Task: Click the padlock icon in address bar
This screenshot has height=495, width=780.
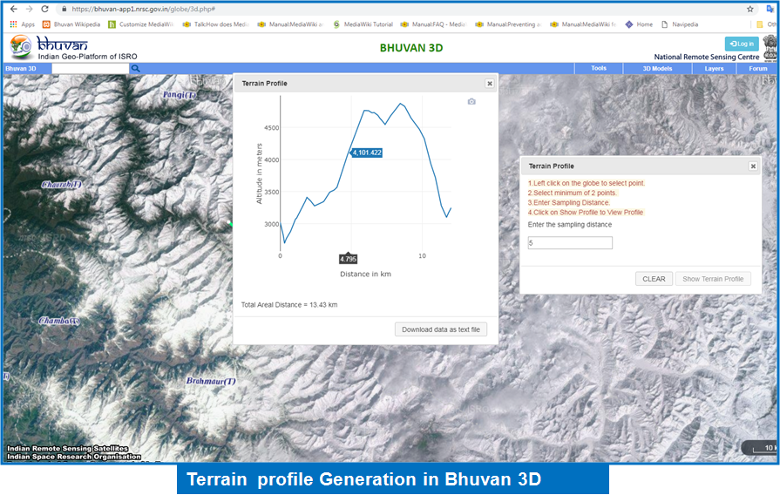Action: tap(64, 9)
